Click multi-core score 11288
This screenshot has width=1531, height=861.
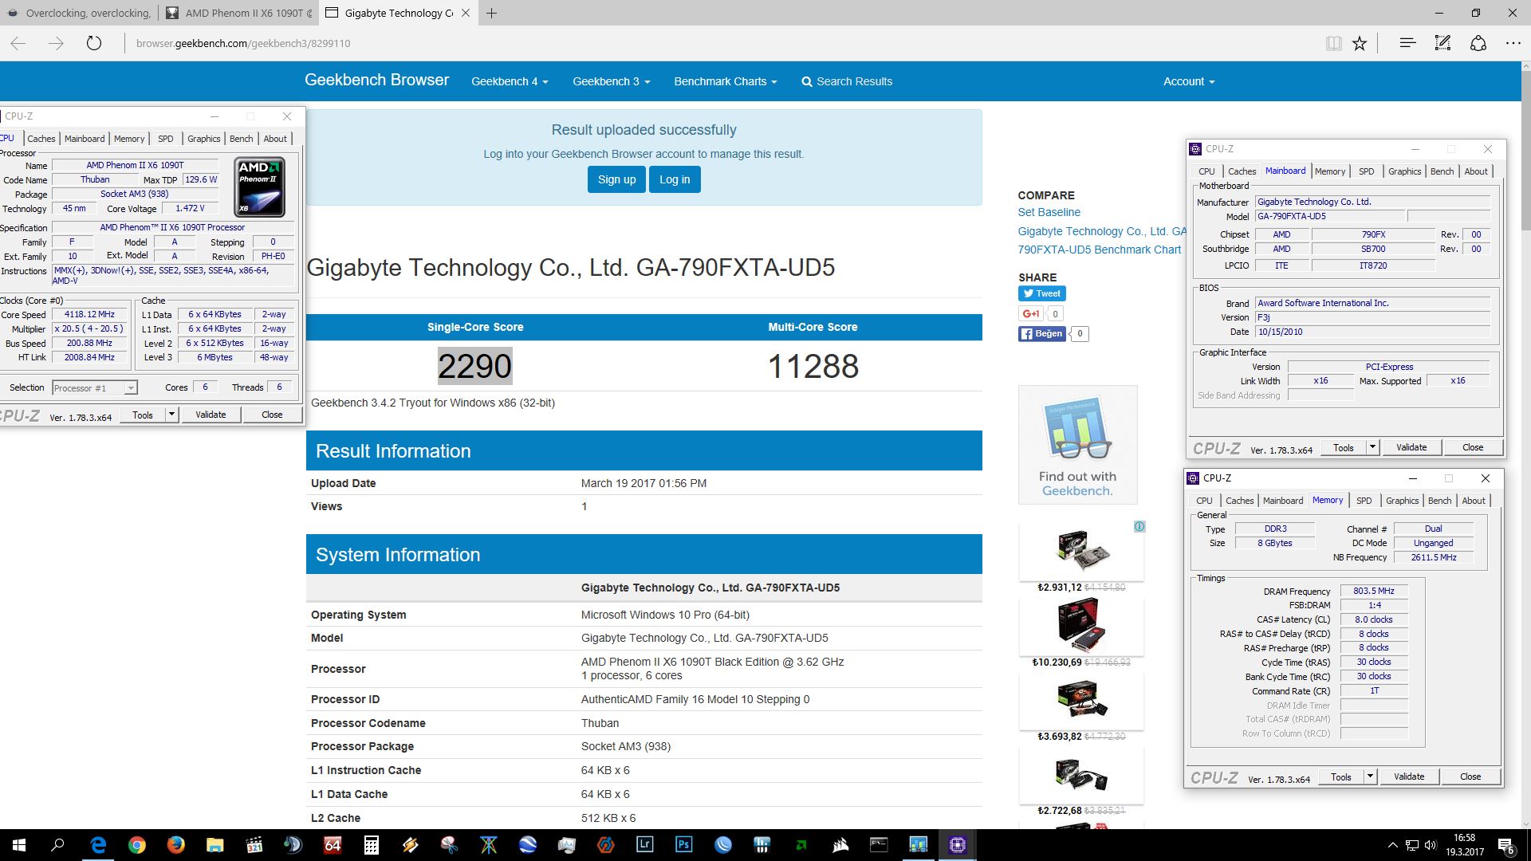813,366
